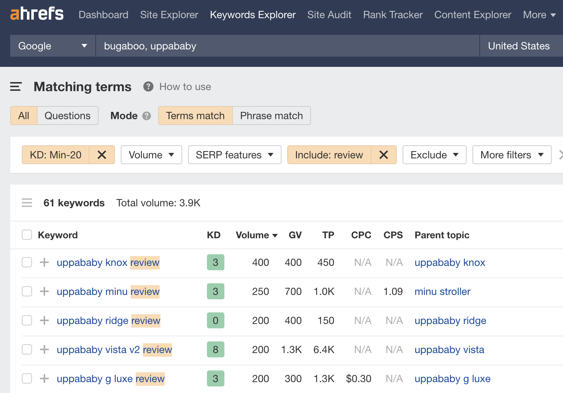Check the uppababy minu review row checkbox
This screenshot has height=393, width=563.
pos(27,291)
